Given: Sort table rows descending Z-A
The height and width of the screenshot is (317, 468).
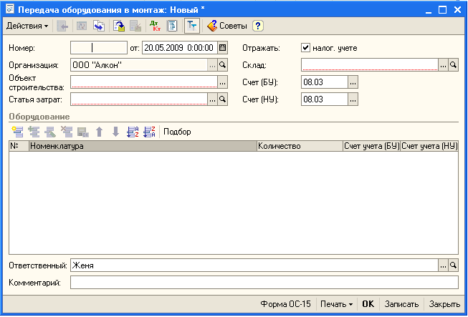Looking at the screenshot, I should tap(149, 132).
